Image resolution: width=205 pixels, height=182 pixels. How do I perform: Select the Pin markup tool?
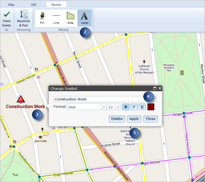coord(42,18)
